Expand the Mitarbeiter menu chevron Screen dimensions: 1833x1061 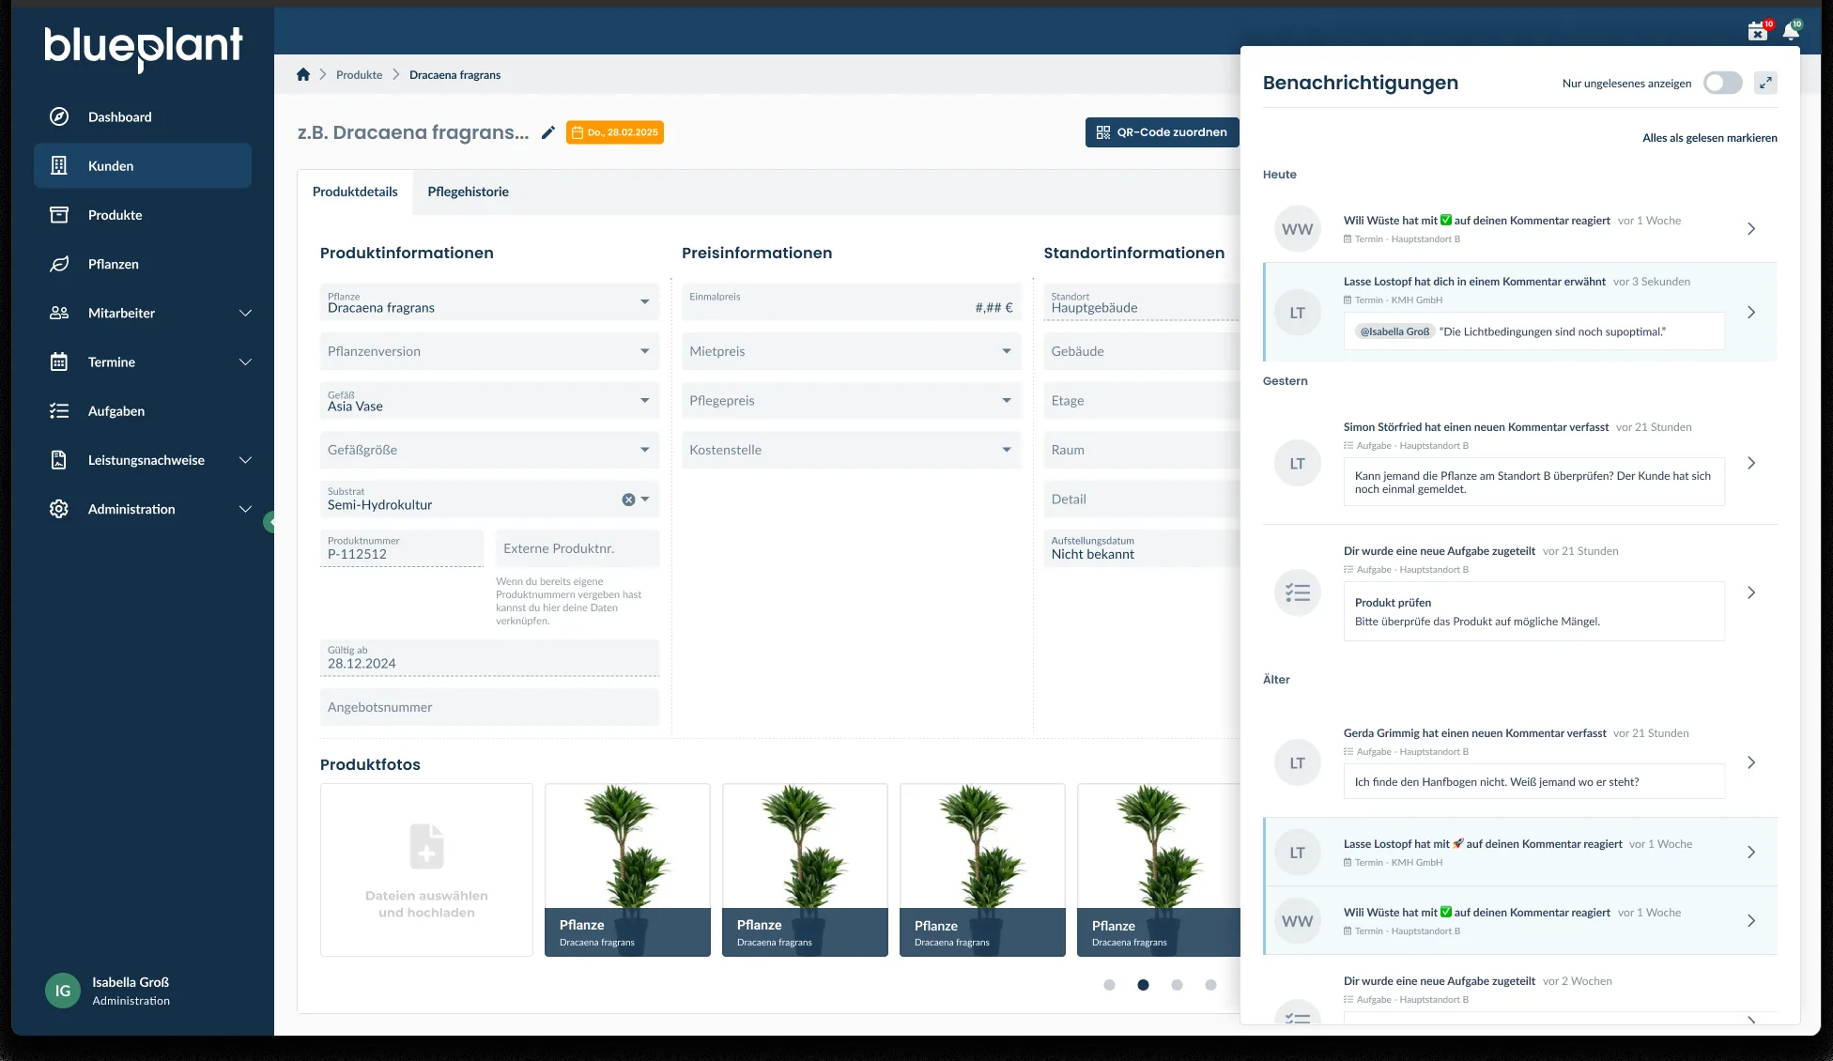point(245,313)
